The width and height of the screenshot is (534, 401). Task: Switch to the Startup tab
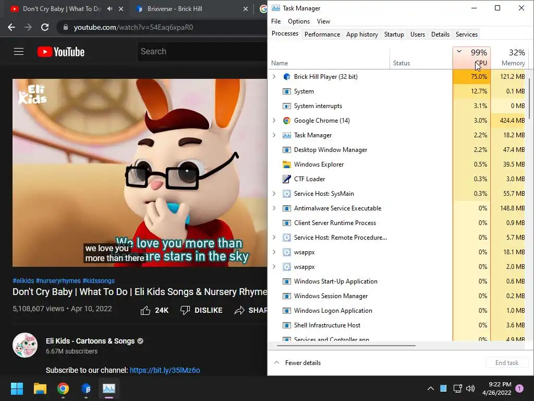pos(394,34)
